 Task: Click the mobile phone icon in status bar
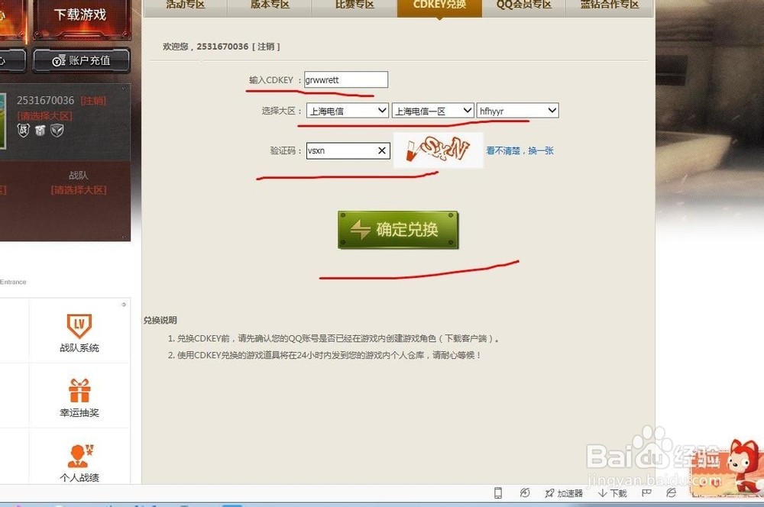click(498, 493)
